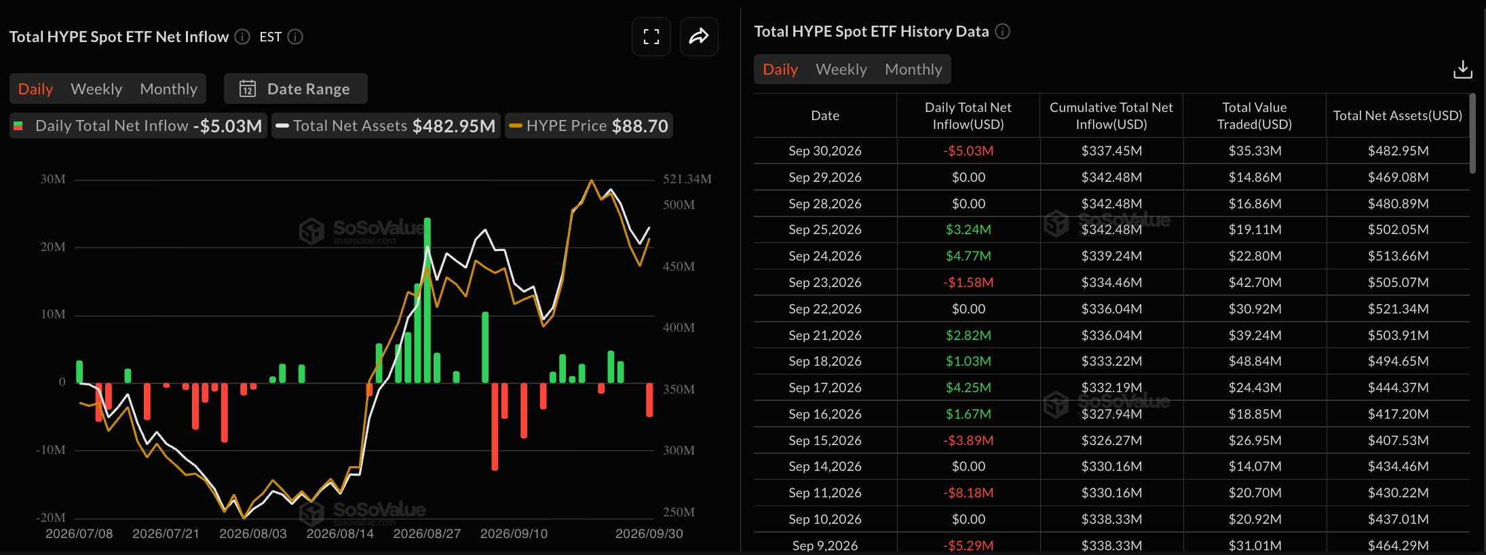Click the $3.24M inflow value
The image size is (1486, 555).
pyautogui.click(x=968, y=229)
